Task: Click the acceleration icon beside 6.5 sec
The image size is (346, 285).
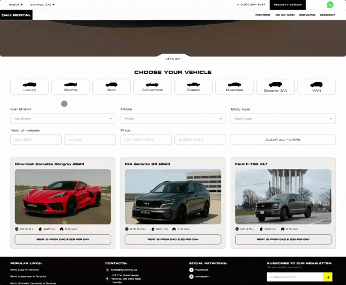Action: (283, 229)
